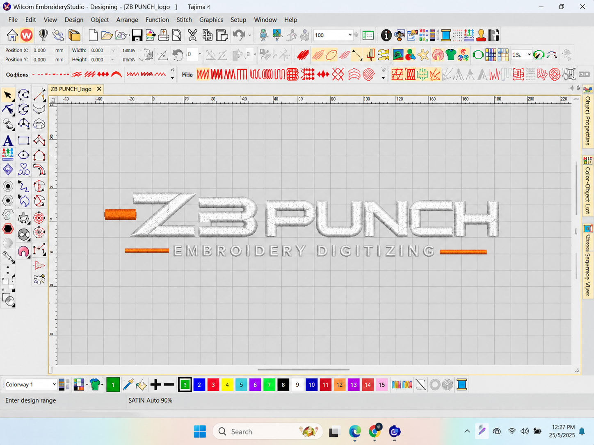The width and height of the screenshot is (594, 445).
Task: Click the Undo arrow icon
Action: point(239,35)
